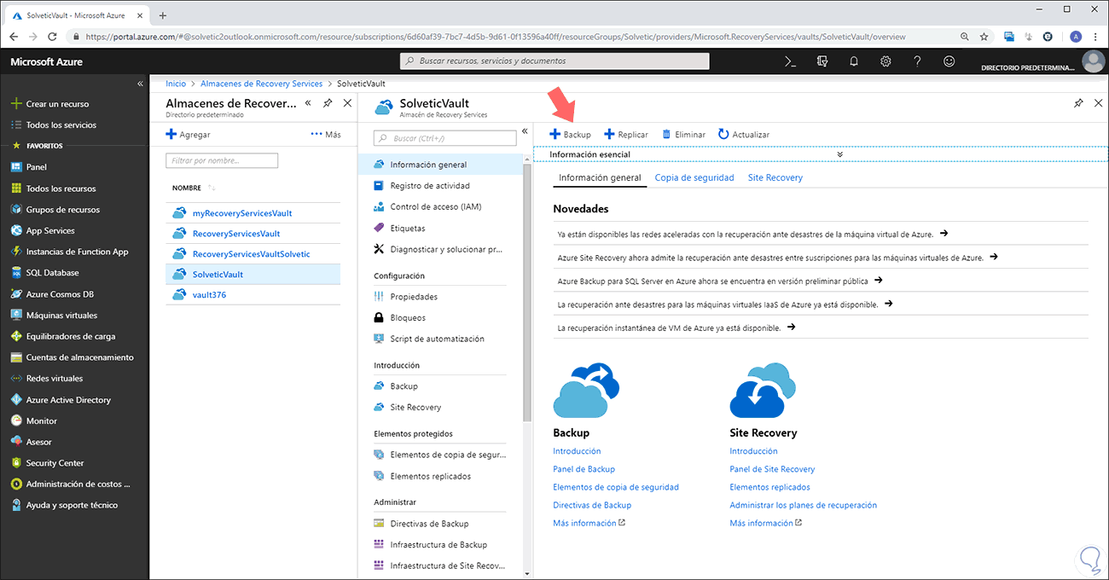Click Agregar to add a vault

coord(188,135)
